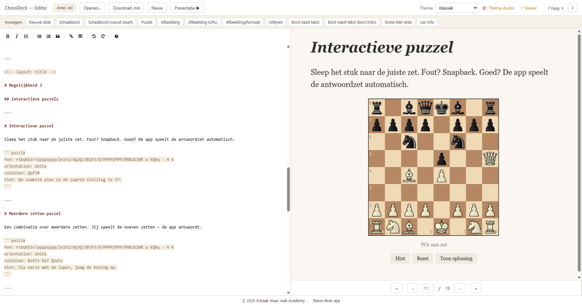This screenshot has width=582, height=305.
Task: Insert Grote titel-slide
Action: [399, 22]
